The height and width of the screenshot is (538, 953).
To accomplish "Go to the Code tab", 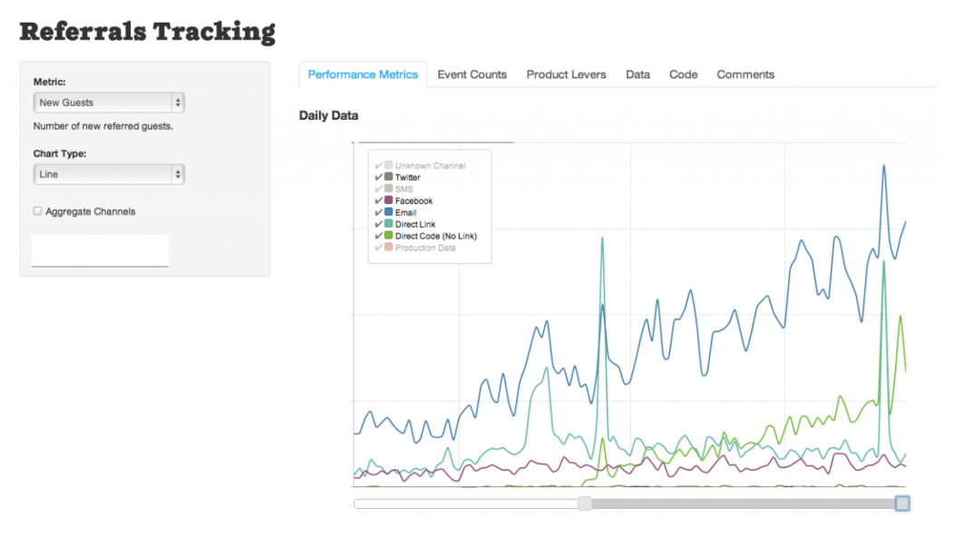I will click(683, 74).
